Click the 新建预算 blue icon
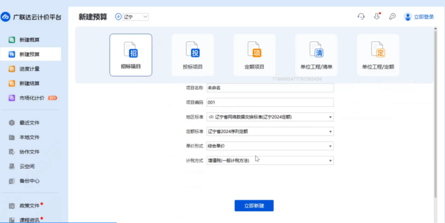 (12, 54)
